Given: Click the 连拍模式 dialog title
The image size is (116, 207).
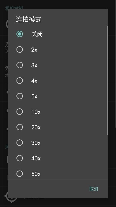Looking at the screenshot, I should tap(29, 20).
